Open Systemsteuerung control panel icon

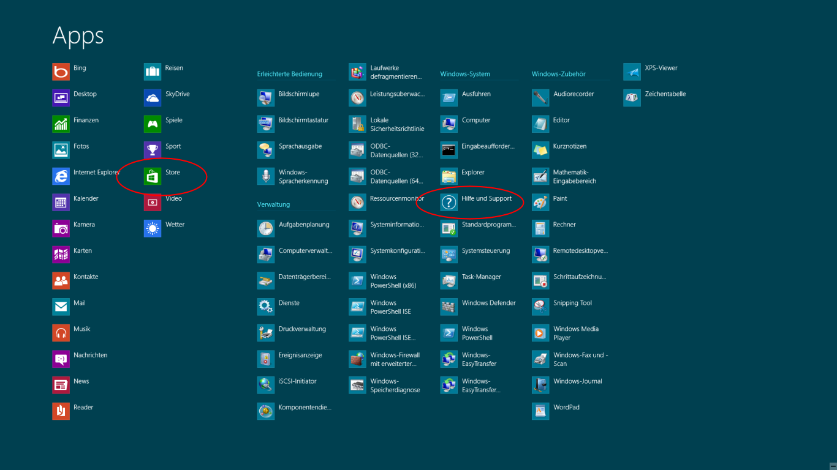coord(449,255)
